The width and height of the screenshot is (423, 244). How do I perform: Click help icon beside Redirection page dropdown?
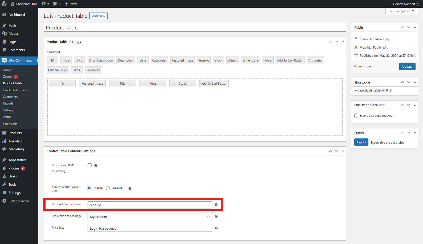click(216, 216)
